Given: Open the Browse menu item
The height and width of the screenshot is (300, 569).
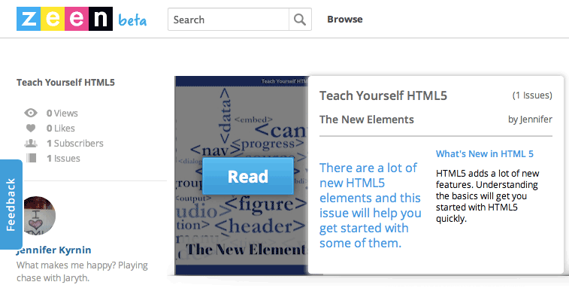Looking at the screenshot, I should pos(345,20).
